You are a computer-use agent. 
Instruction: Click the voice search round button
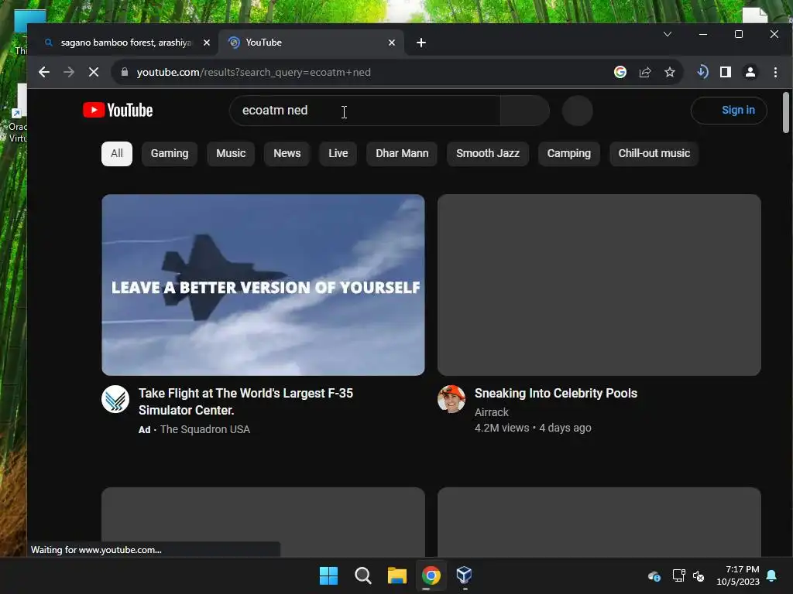[x=577, y=110]
